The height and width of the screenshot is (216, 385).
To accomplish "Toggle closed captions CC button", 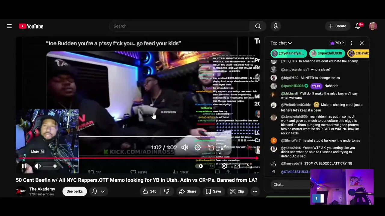I will tap(211, 166).
